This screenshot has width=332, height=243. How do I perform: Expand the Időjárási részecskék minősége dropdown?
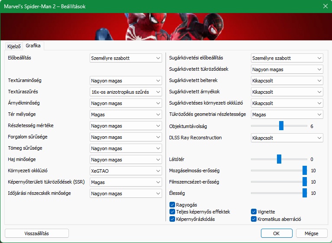(126, 194)
